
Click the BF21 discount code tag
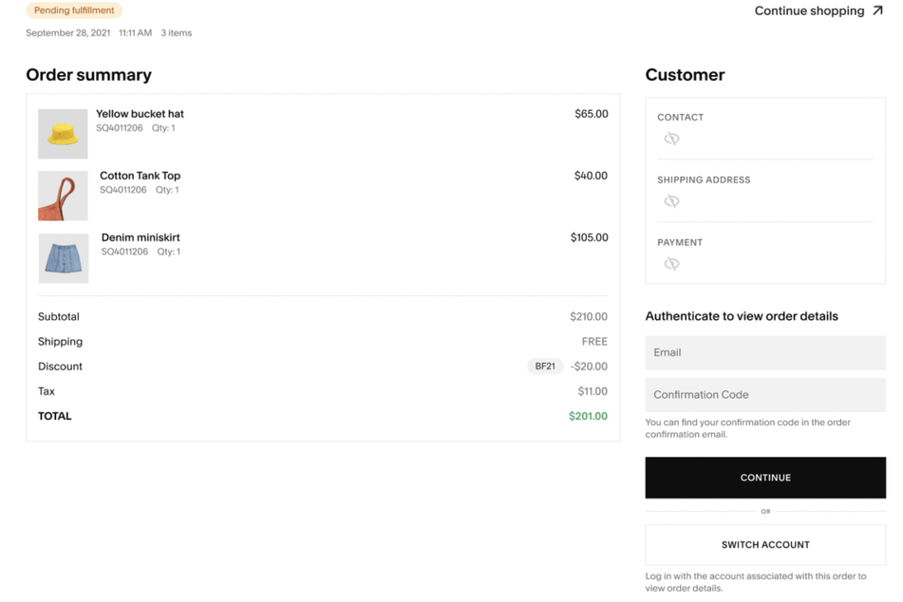click(545, 367)
